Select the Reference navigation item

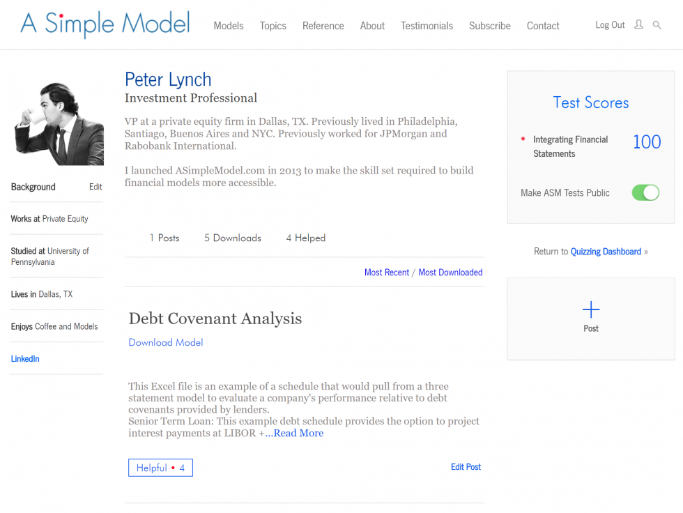(x=323, y=26)
